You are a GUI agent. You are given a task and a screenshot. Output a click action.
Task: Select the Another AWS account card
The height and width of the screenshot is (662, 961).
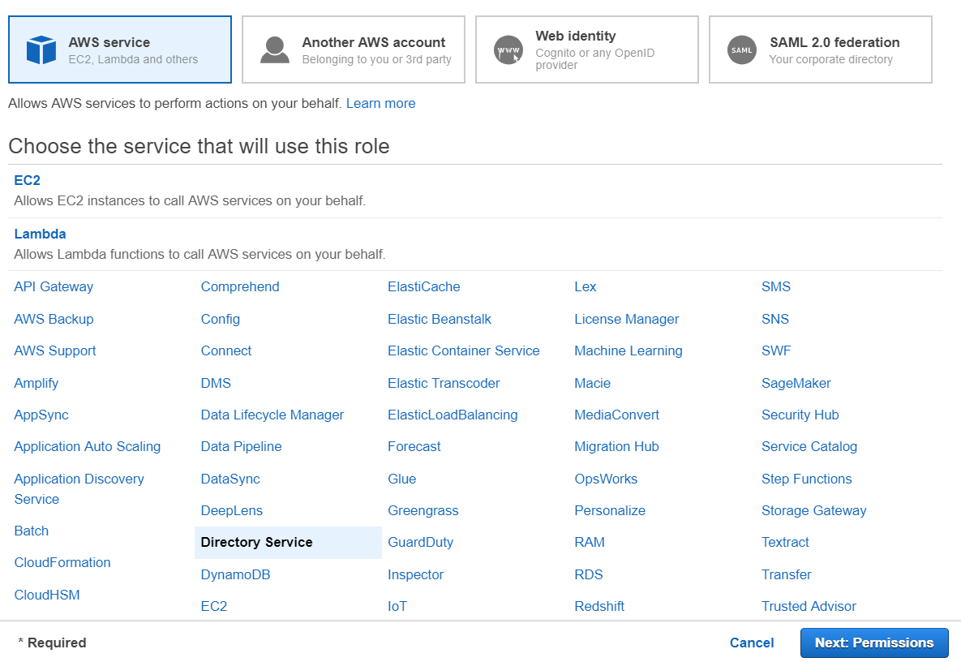[354, 49]
